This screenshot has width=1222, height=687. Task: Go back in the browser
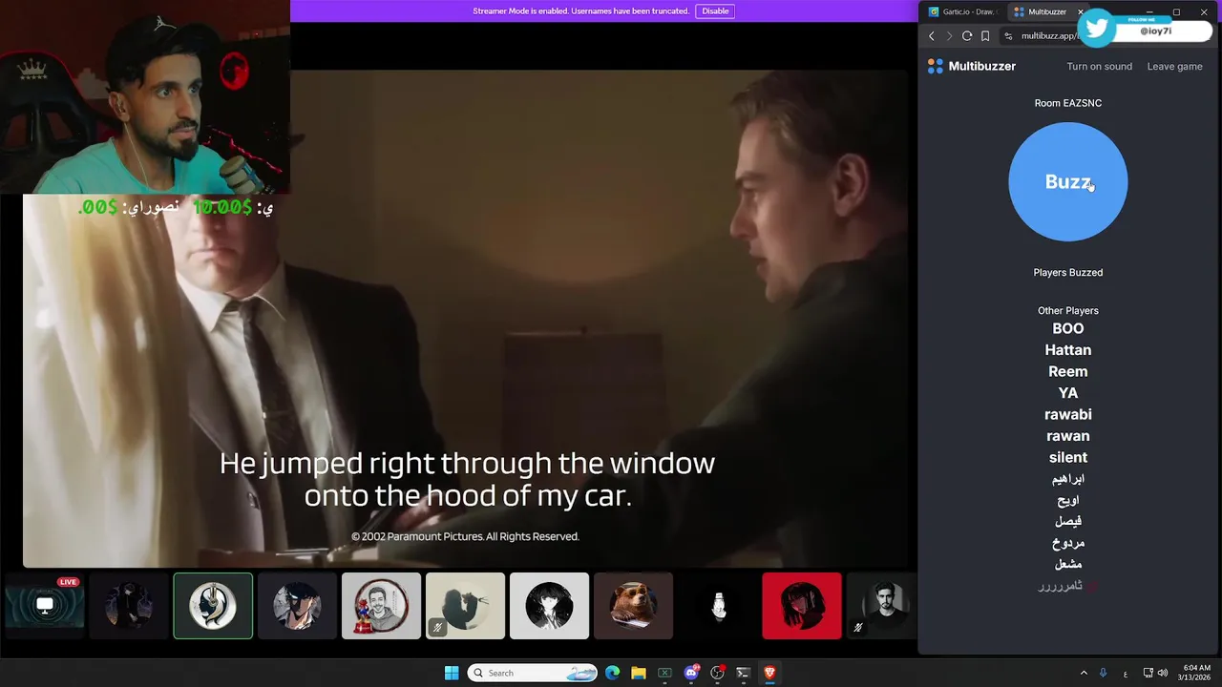(932, 36)
